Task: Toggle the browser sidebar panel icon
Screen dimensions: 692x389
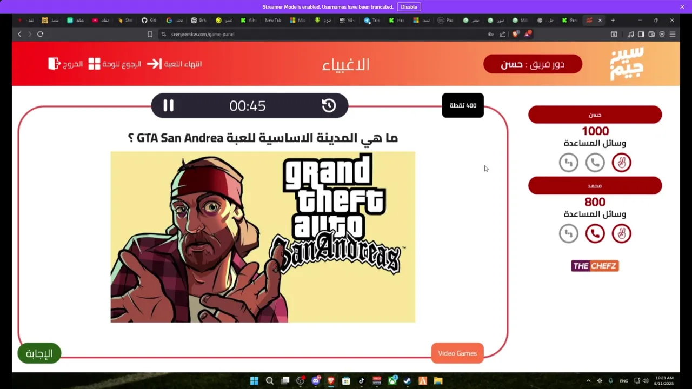Action: (641, 34)
